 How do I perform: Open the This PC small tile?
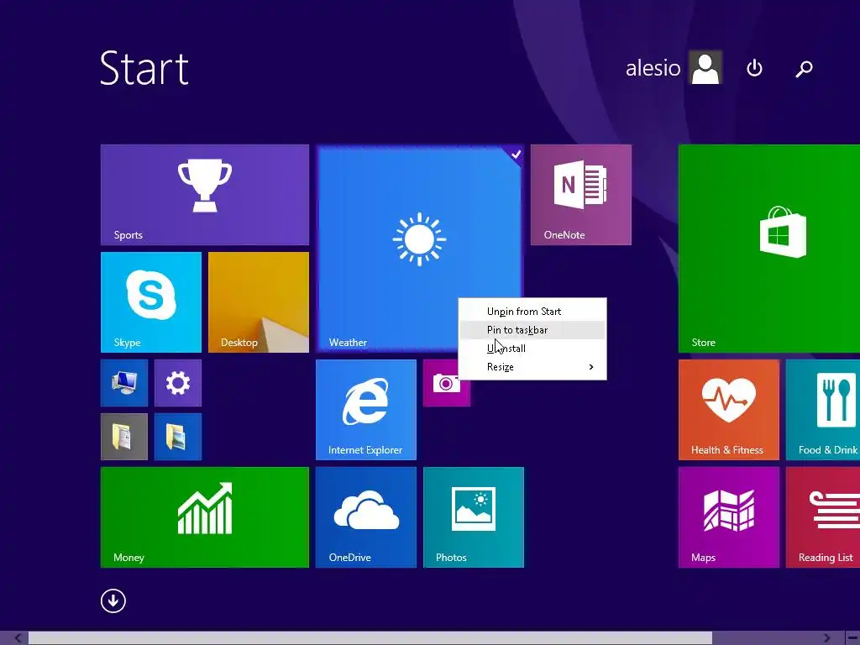[124, 383]
